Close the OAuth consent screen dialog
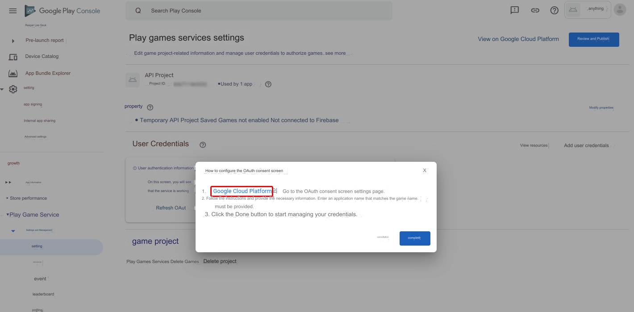The height and width of the screenshot is (312, 634). (x=425, y=170)
